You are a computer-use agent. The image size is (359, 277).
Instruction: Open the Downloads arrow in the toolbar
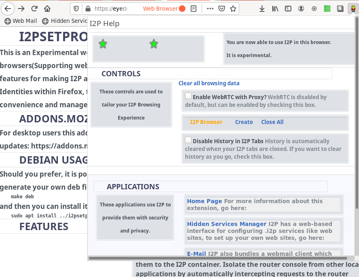pyautogui.click(x=262, y=9)
